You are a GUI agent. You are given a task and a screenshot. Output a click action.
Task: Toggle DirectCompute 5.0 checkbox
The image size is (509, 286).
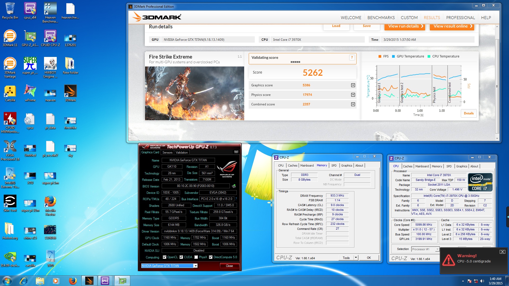[x=211, y=257]
